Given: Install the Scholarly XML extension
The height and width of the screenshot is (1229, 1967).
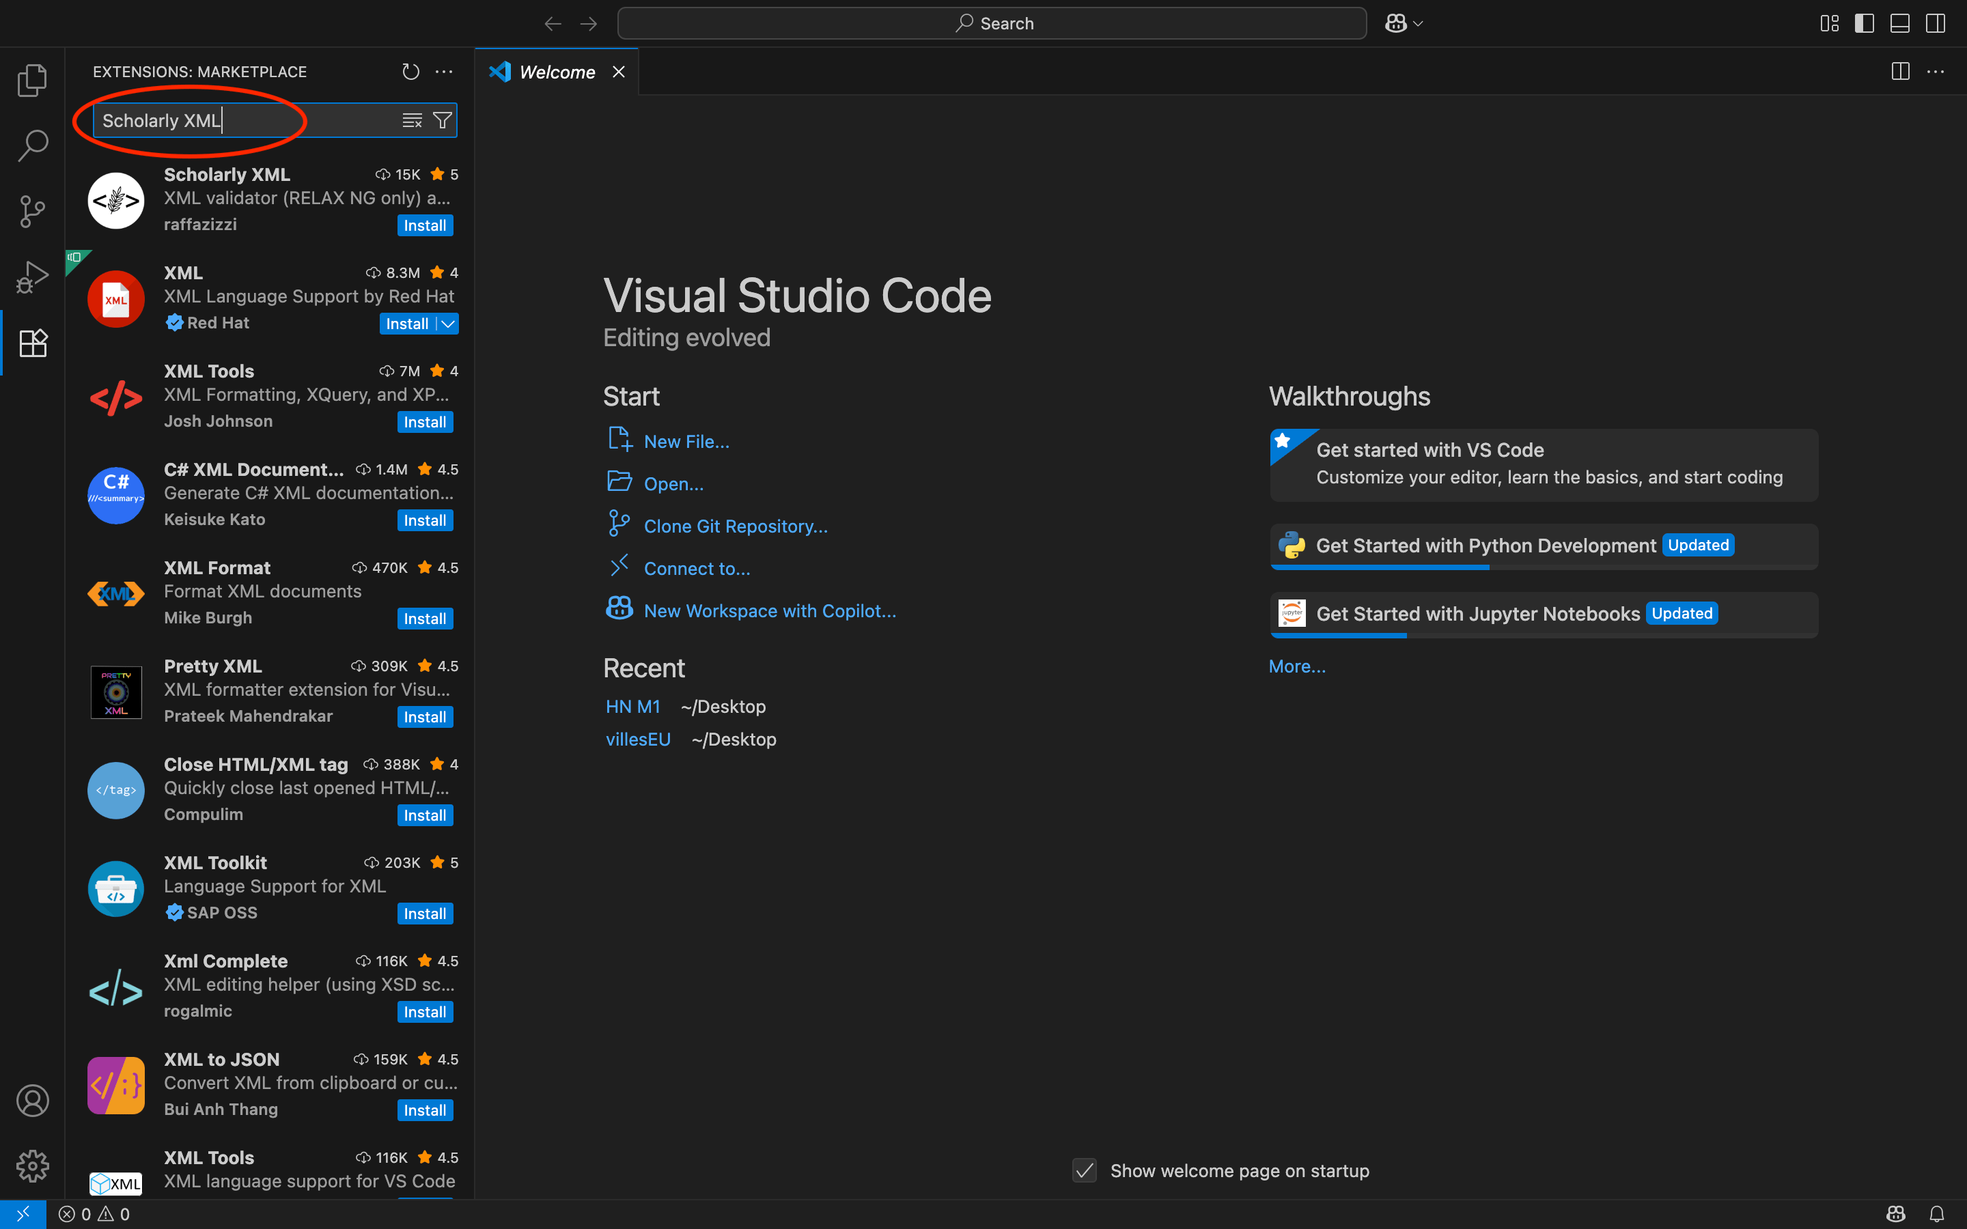Looking at the screenshot, I should 424,225.
